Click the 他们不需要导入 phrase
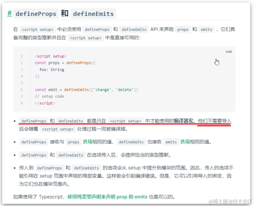The width and height of the screenshot is (254, 206). pyautogui.click(x=215, y=121)
